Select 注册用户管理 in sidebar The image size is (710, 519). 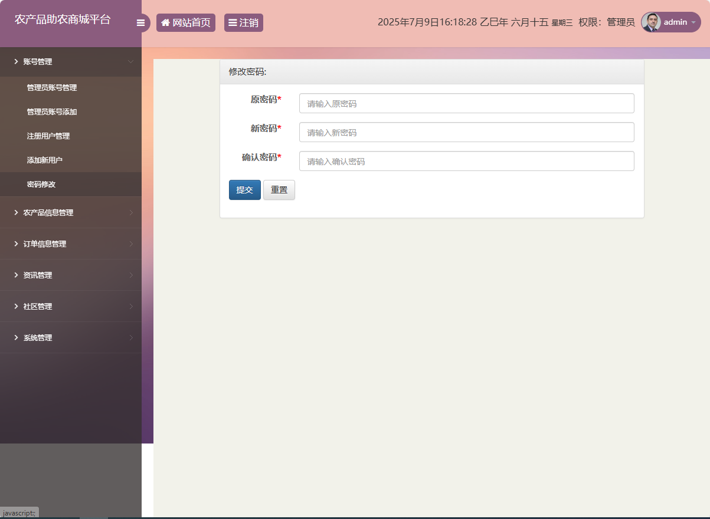click(48, 136)
